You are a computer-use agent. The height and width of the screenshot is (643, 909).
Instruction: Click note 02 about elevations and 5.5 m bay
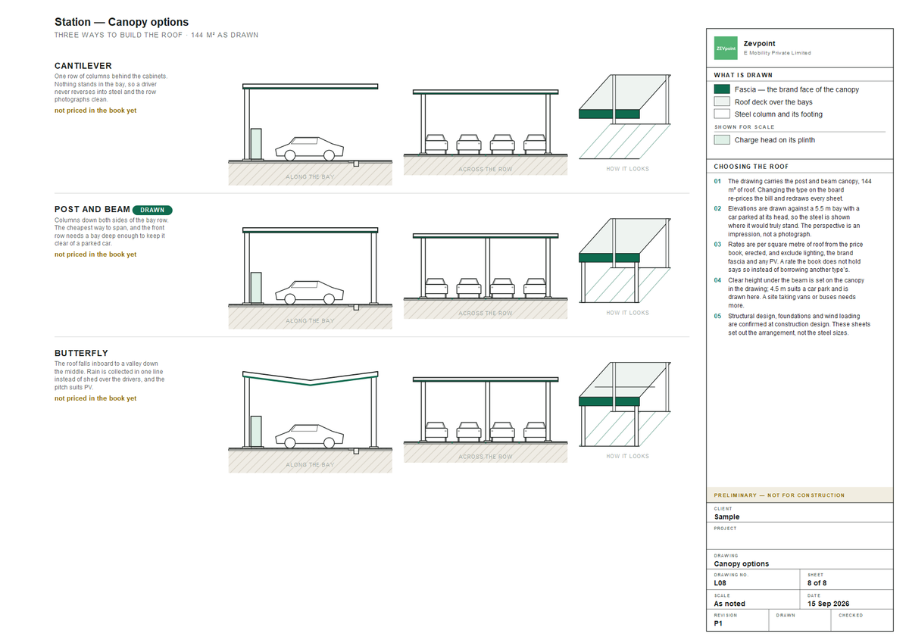click(793, 221)
